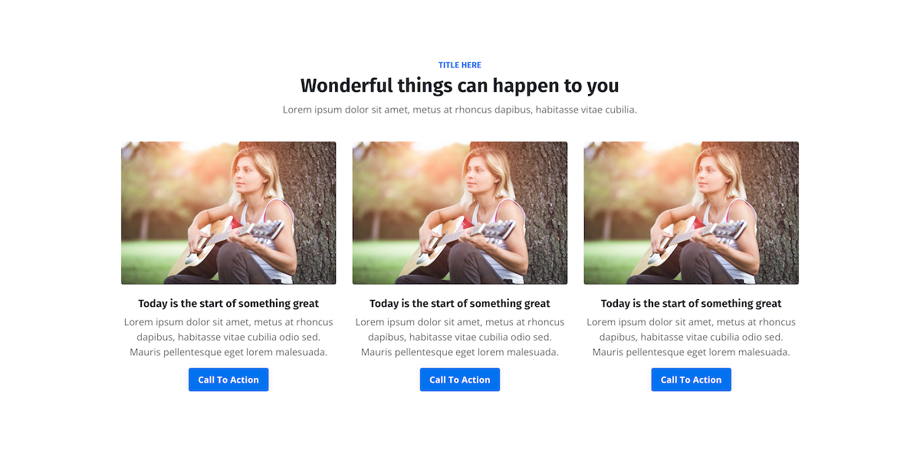Open the first card's guitar photo
920x450 pixels.
tap(228, 213)
